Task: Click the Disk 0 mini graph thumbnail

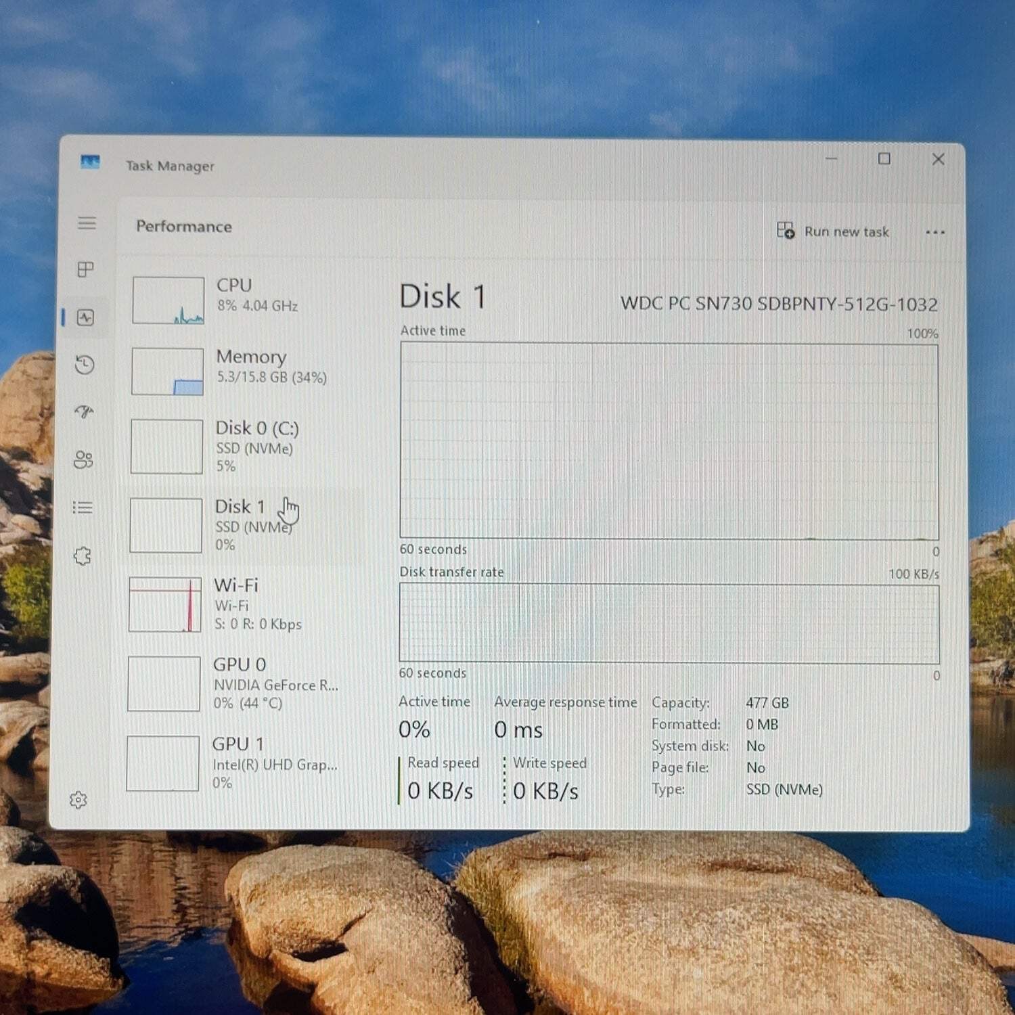Action: pos(166,447)
